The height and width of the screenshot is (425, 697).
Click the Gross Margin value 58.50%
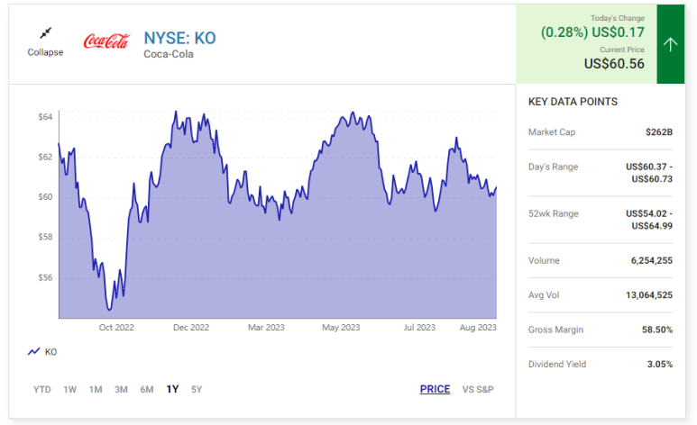[657, 330]
